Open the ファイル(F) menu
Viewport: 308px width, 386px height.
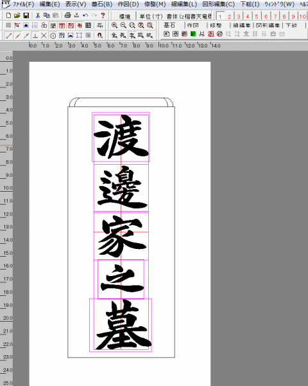(23, 5)
